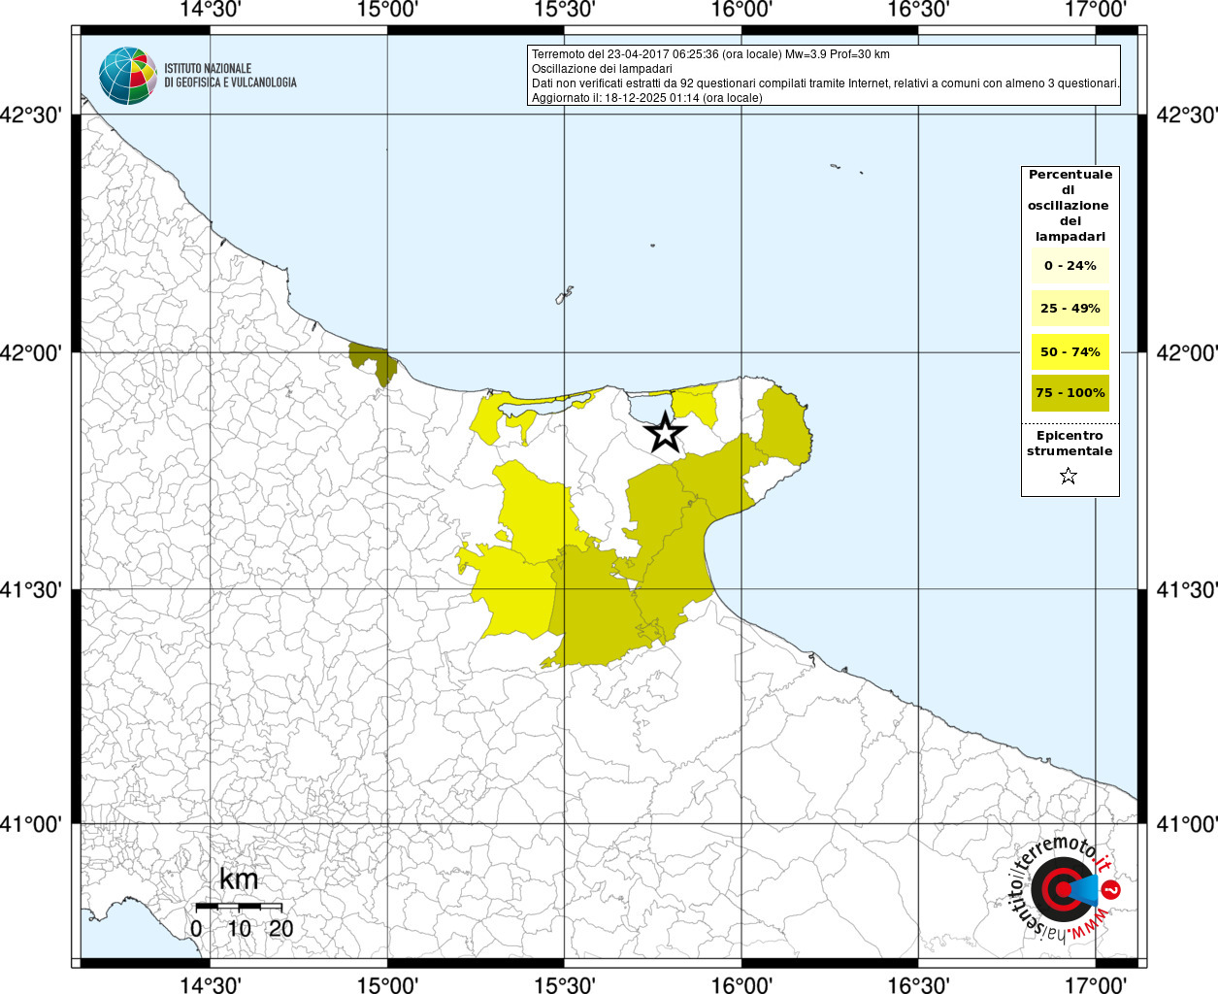This screenshot has width=1218, height=994.
Task: Click the dark olive municipality near 15°00' coast
Action: tap(375, 362)
